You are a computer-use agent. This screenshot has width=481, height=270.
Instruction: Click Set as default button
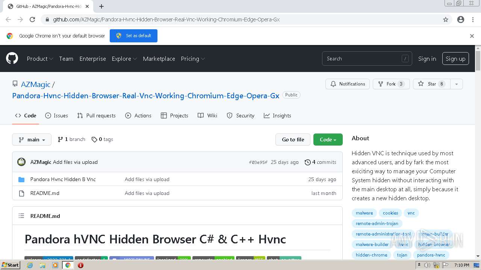(133, 36)
